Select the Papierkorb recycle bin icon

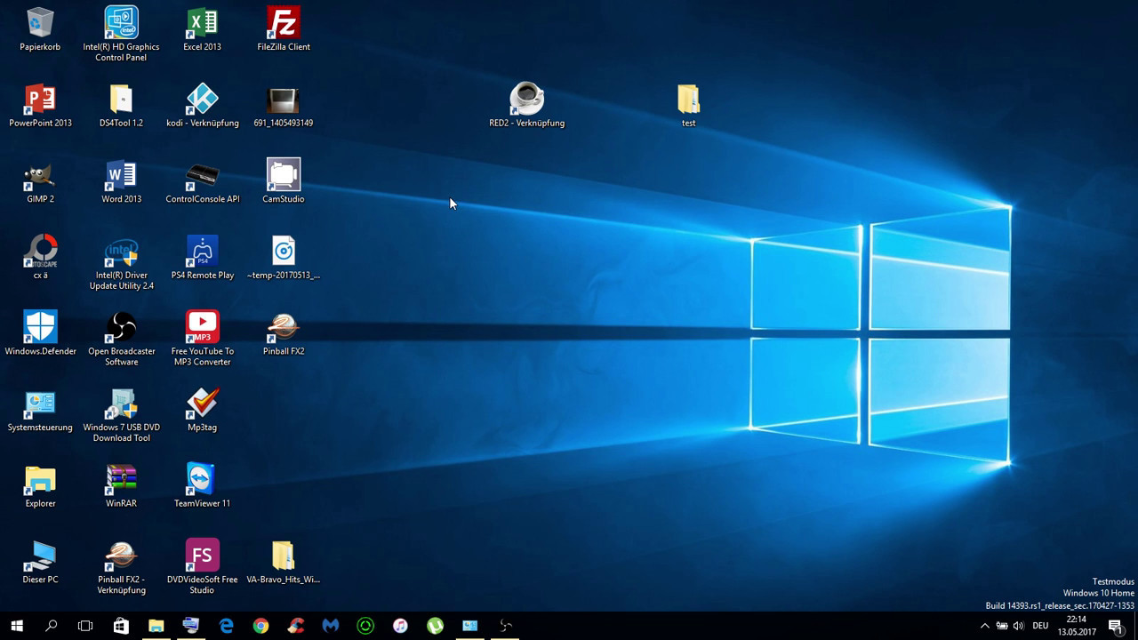pyautogui.click(x=40, y=22)
